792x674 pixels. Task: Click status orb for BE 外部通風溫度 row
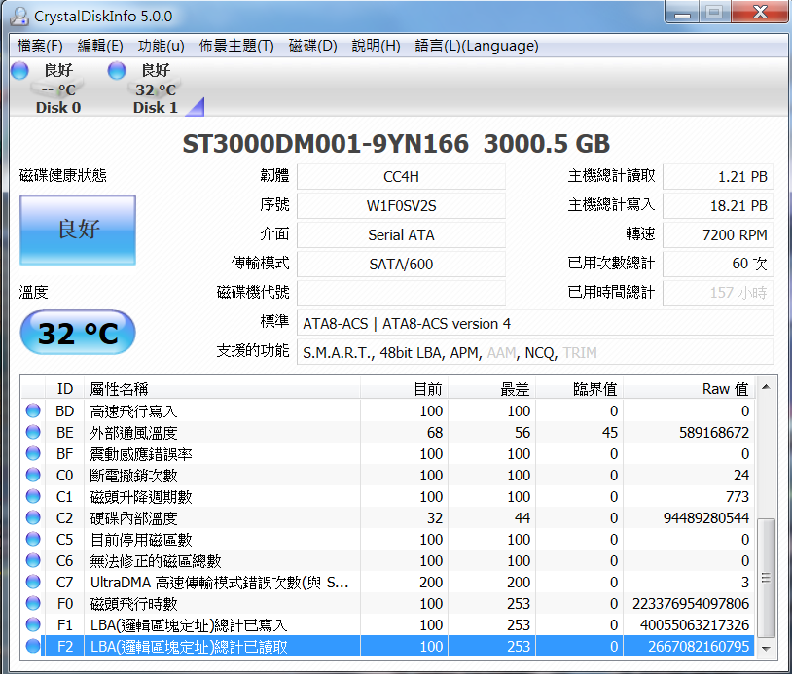click(33, 433)
